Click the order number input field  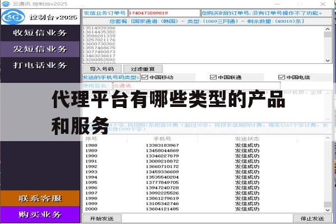pyautogui.click(x=164, y=13)
